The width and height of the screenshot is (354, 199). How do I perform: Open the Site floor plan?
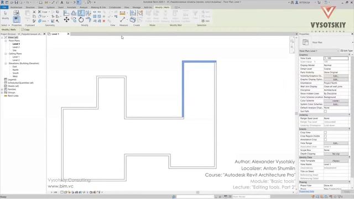[x=14, y=50]
